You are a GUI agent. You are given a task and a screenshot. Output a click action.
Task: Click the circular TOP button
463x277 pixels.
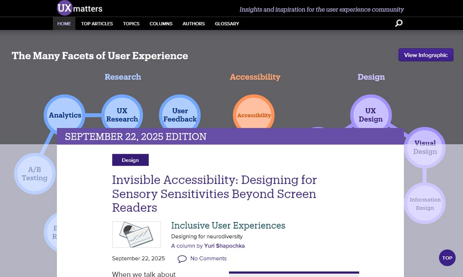447,258
